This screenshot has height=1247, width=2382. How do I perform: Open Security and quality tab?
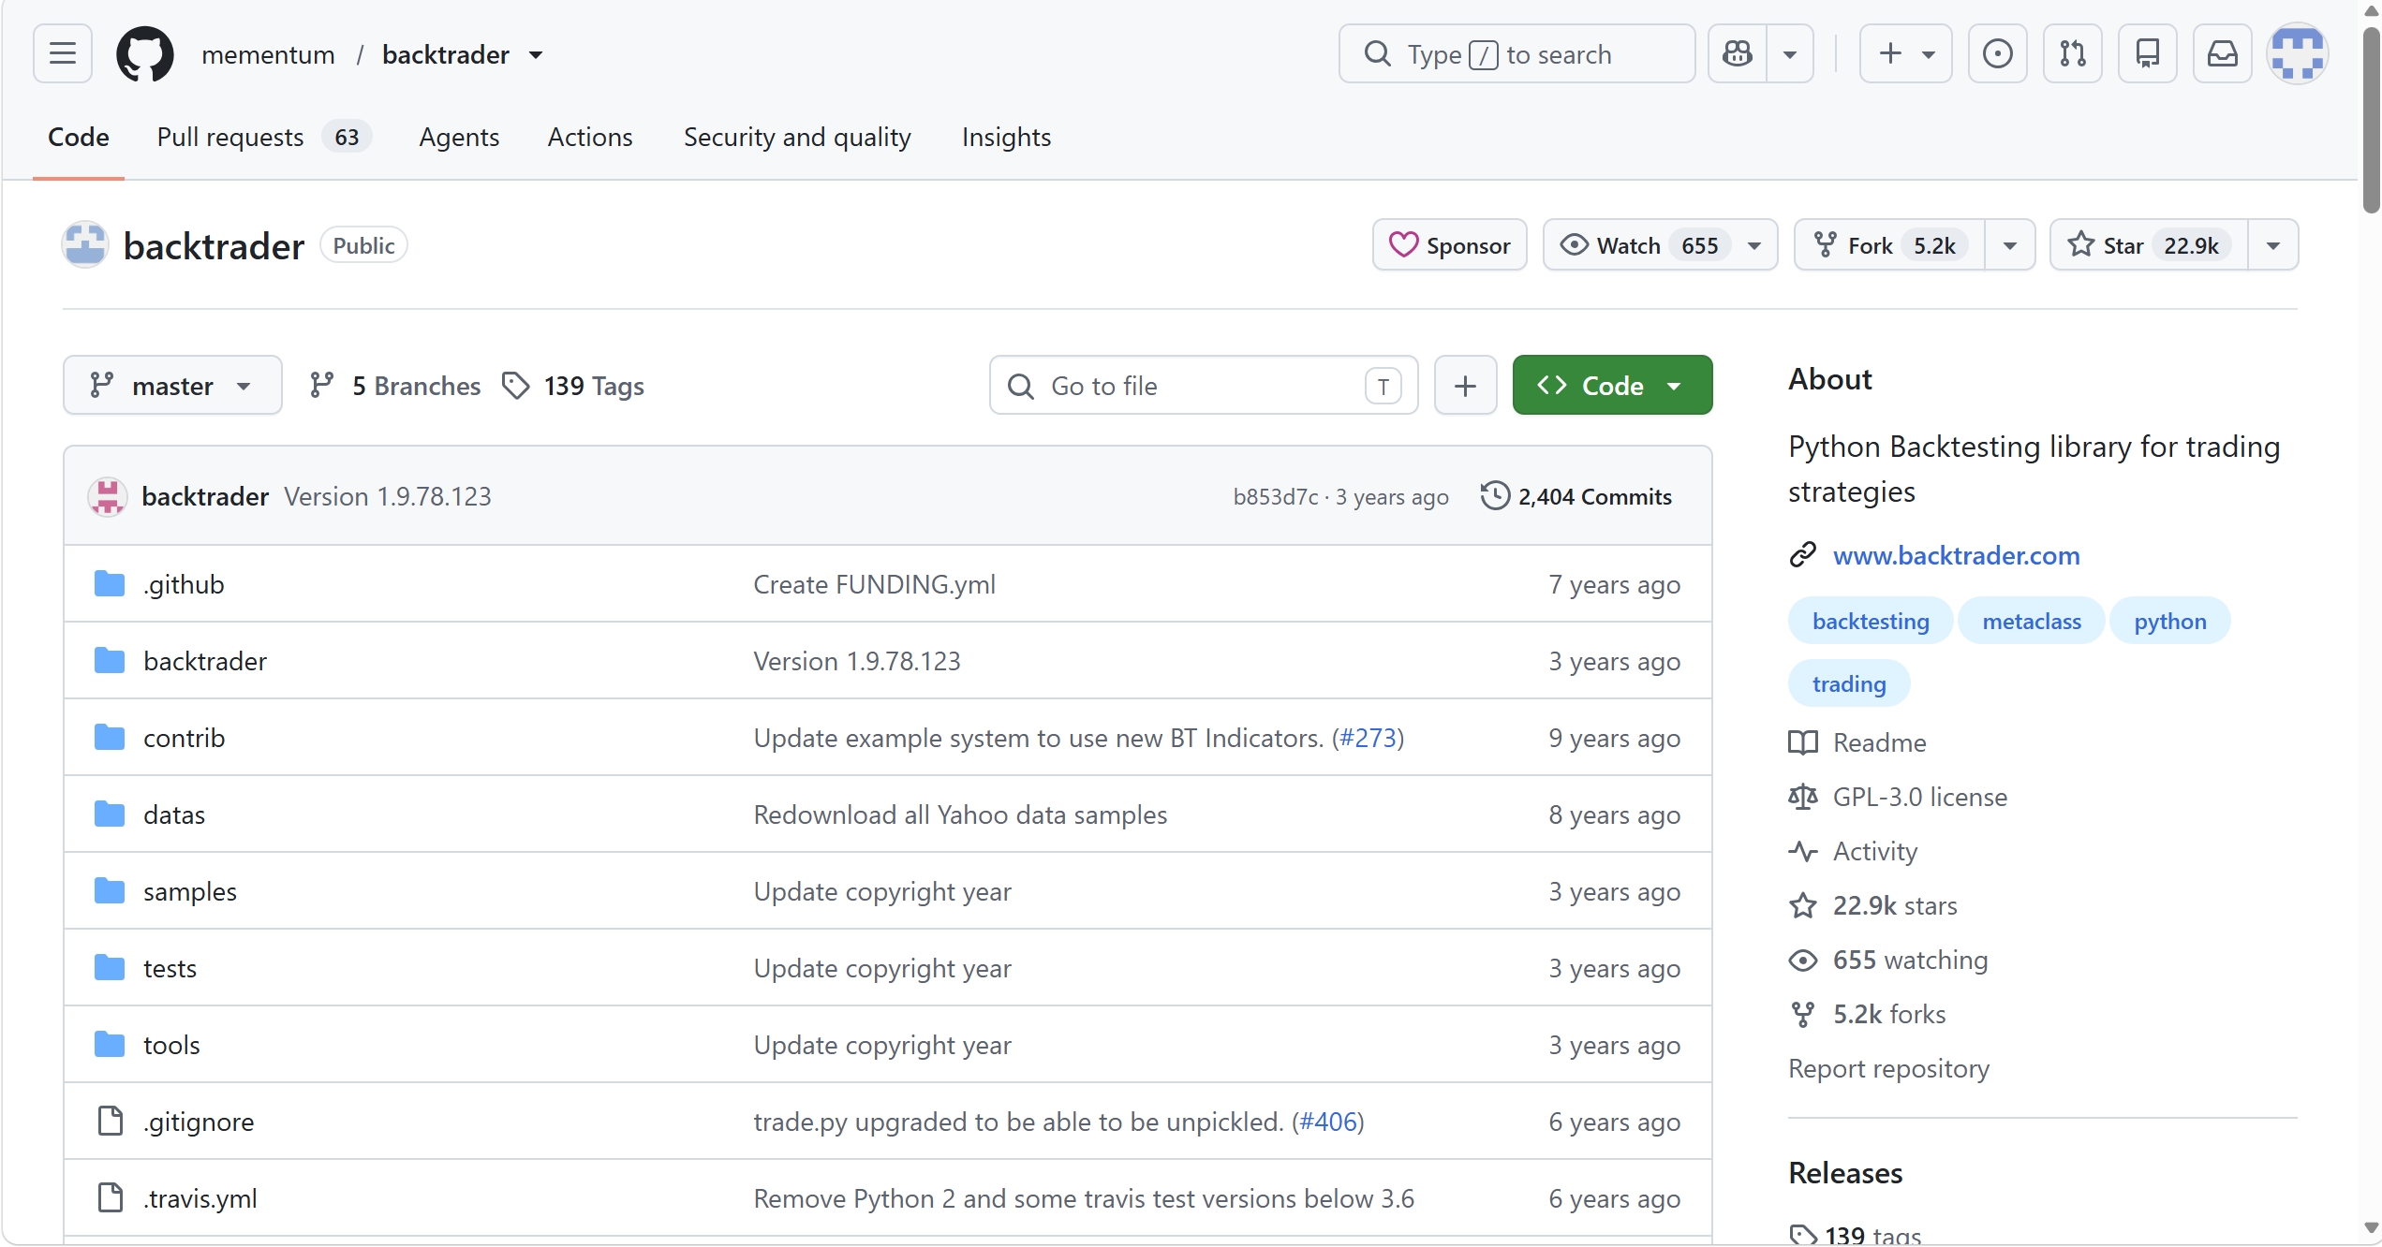[x=797, y=137]
